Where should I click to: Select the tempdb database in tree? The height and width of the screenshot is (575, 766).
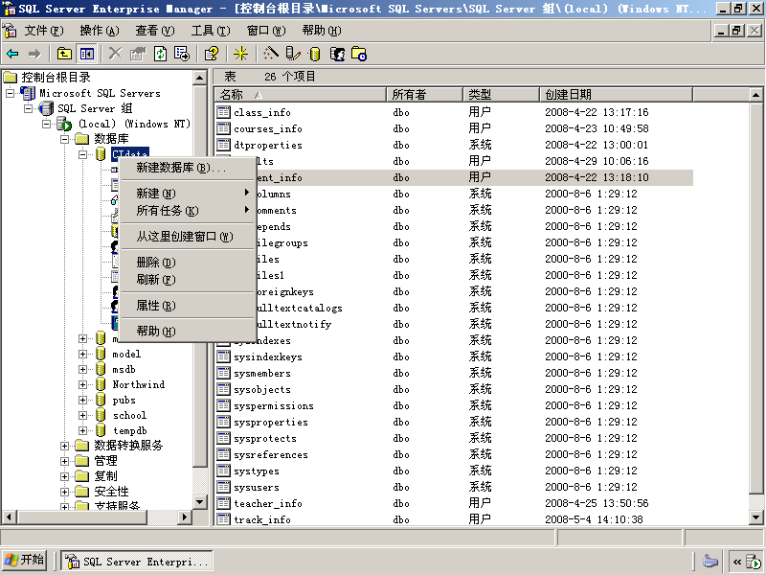point(130,430)
